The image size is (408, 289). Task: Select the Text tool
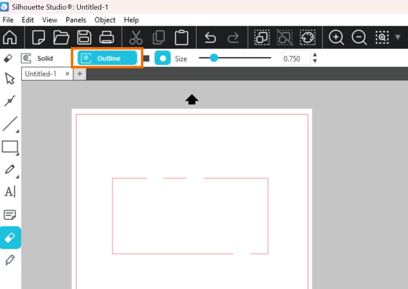(x=10, y=192)
